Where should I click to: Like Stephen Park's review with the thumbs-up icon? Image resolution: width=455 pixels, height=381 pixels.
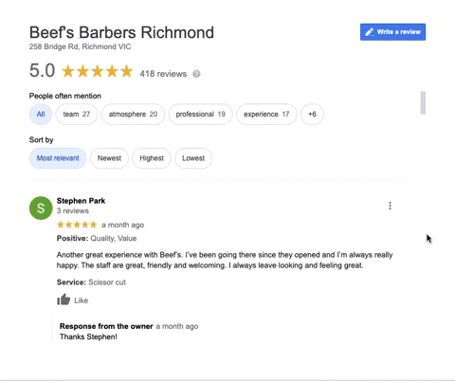(x=64, y=299)
